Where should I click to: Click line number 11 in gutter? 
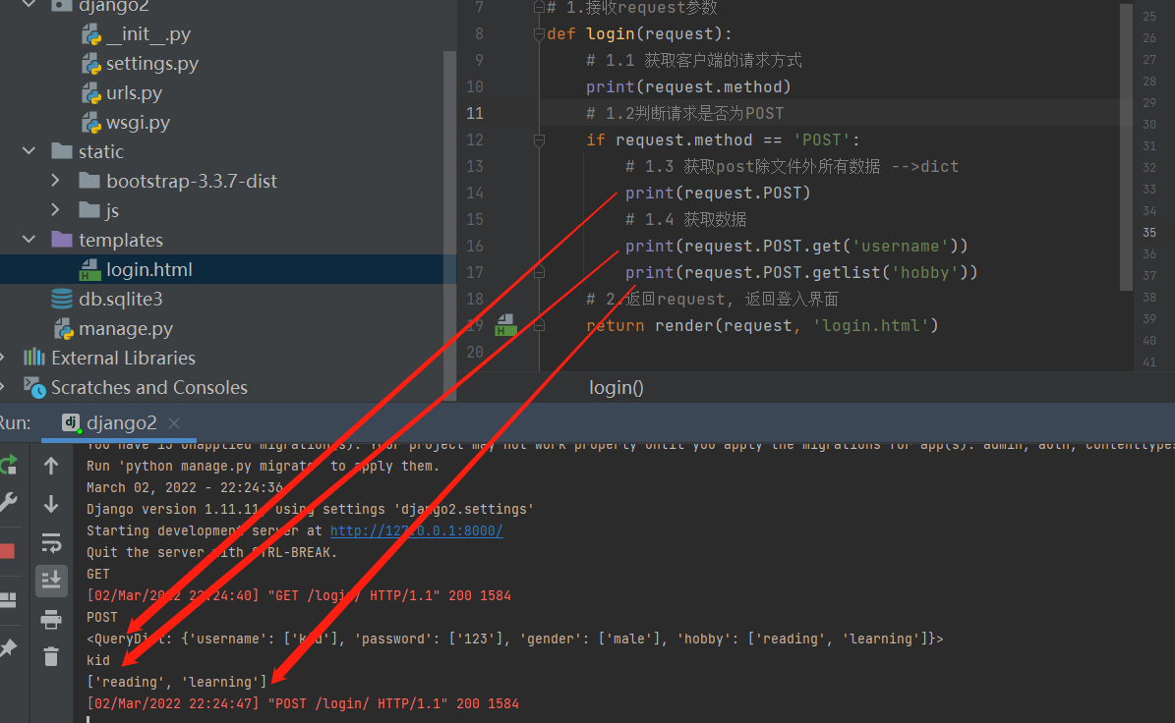(x=474, y=113)
